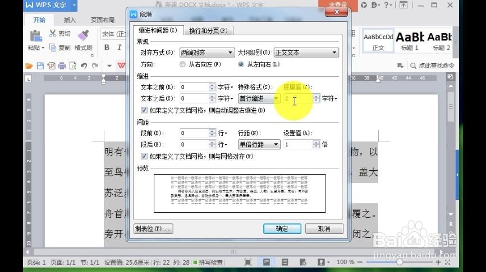Screen dimensions: 486x272
Task: Switch to the 换行和分页 tab
Action: [208, 31]
